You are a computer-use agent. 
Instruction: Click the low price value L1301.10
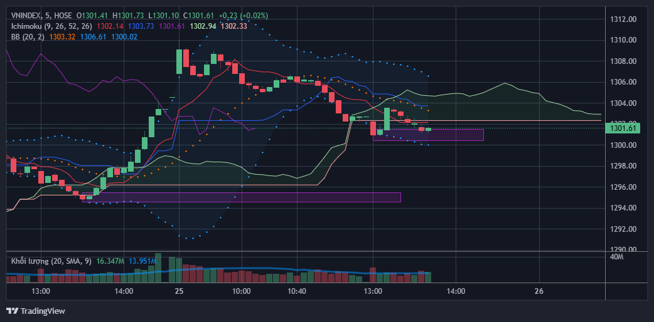[x=163, y=16]
